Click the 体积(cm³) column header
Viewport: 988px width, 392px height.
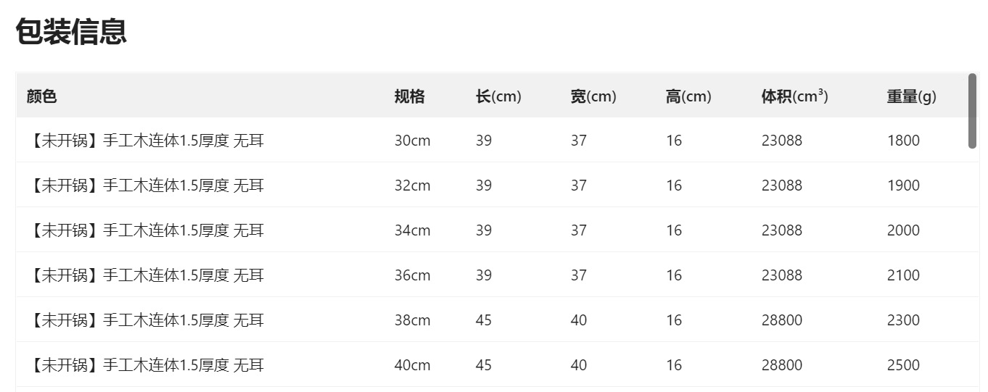(x=794, y=96)
